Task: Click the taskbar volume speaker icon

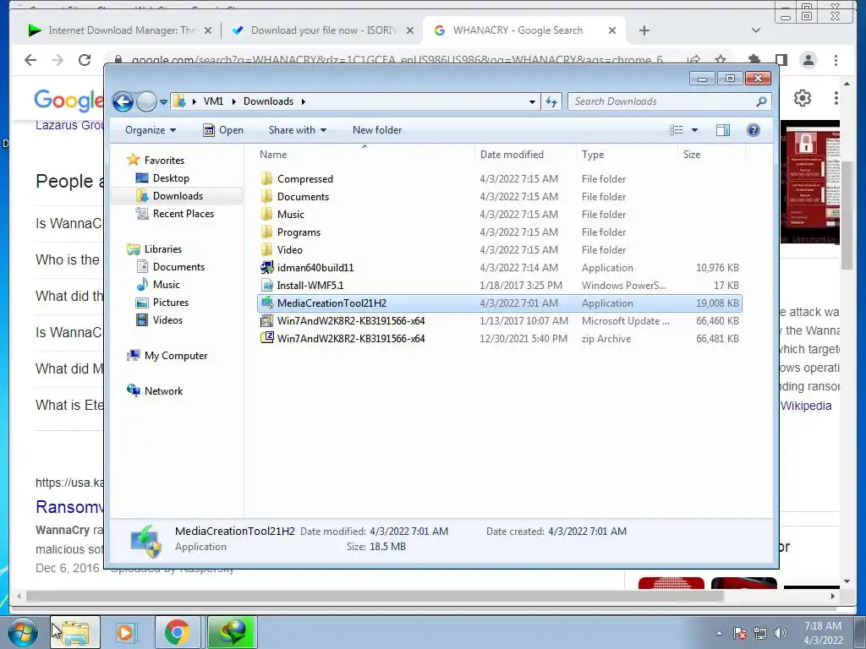Action: click(780, 633)
